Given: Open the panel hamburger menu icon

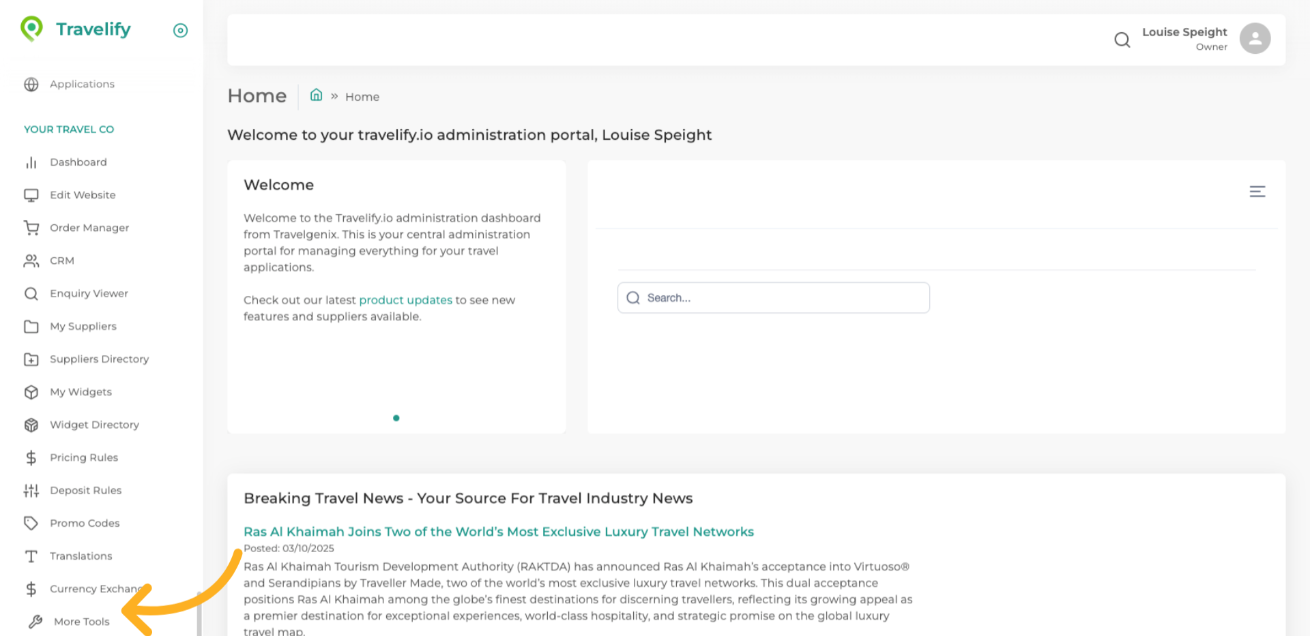Looking at the screenshot, I should (1257, 192).
